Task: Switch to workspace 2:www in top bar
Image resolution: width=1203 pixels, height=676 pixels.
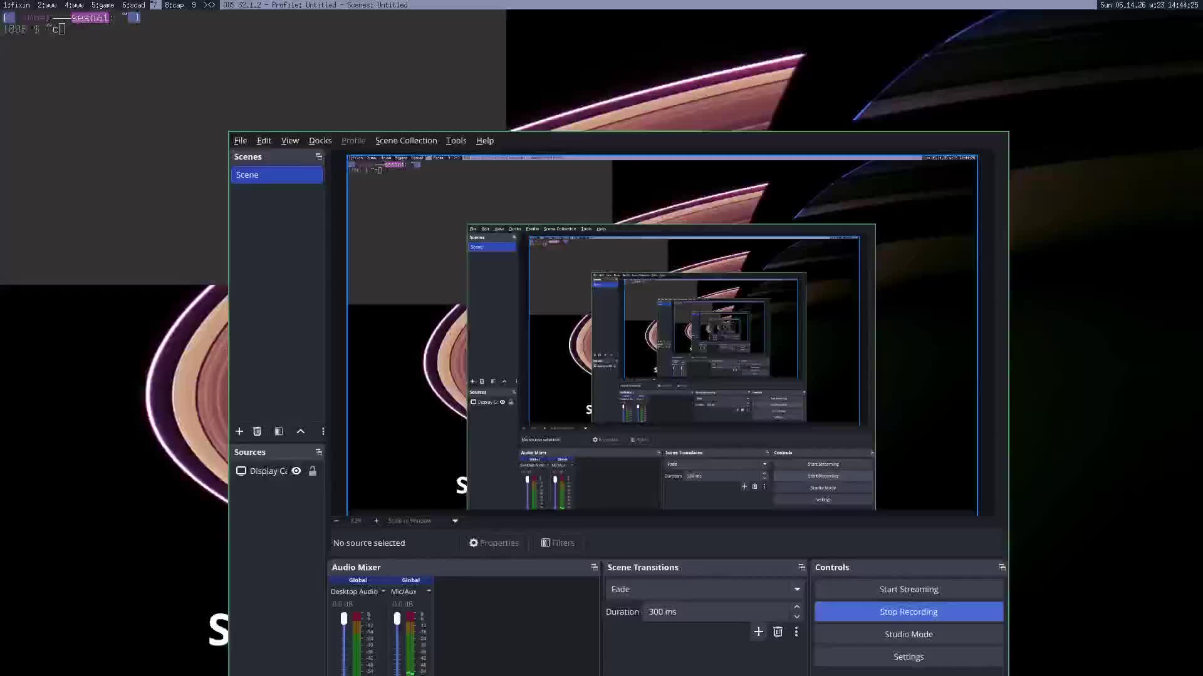Action: tap(47, 4)
